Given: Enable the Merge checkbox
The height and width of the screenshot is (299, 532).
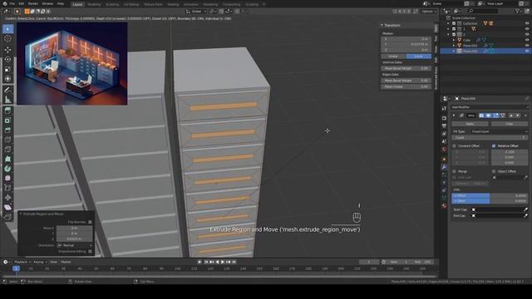Looking at the screenshot, I should 455,172.
